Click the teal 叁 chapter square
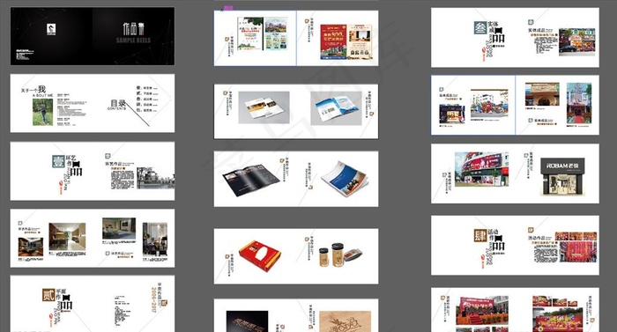 (480, 28)
